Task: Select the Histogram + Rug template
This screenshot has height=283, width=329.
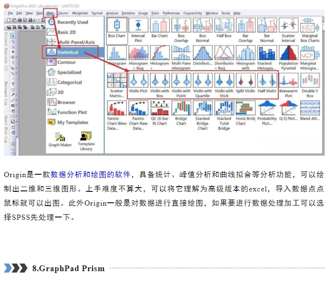Action: point(138,58)
